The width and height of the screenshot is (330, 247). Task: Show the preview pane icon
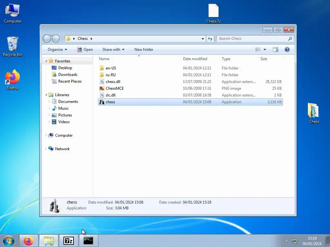[x=275, y=50]
